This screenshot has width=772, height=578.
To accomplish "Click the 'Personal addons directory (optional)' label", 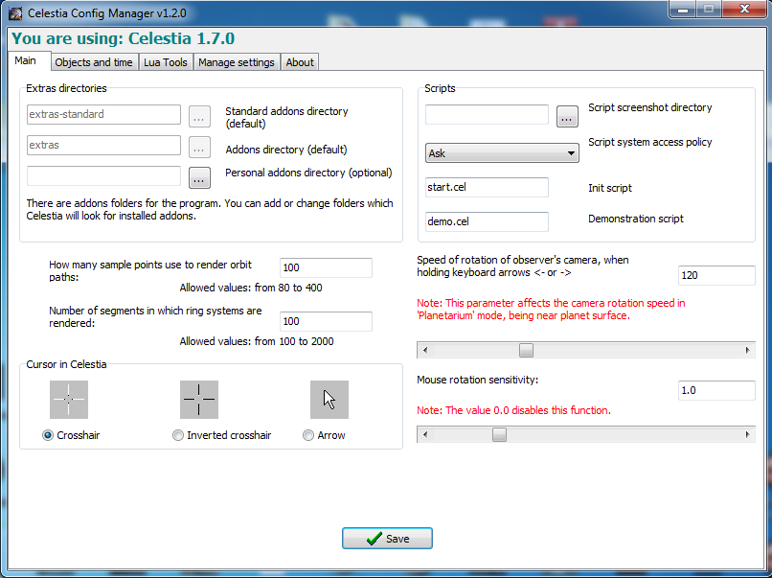I will coord(308,173).
